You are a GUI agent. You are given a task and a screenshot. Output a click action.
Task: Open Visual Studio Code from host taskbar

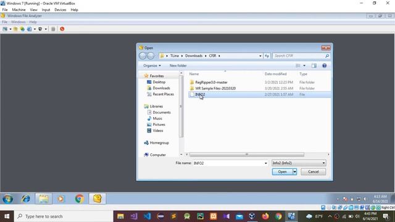click(147, 216)
